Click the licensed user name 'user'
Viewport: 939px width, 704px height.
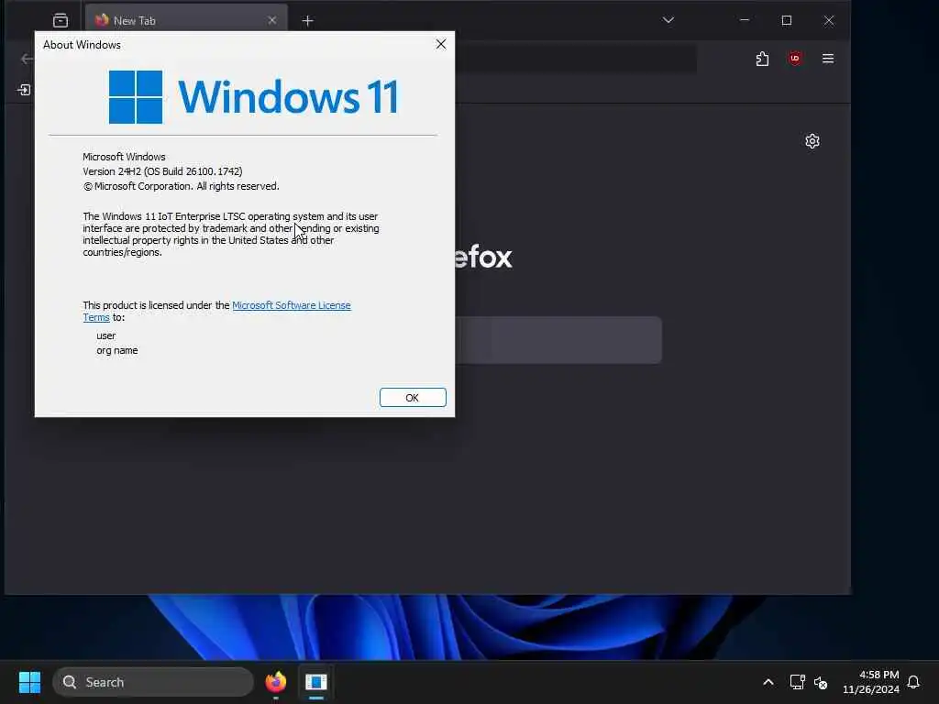point(106,335)
